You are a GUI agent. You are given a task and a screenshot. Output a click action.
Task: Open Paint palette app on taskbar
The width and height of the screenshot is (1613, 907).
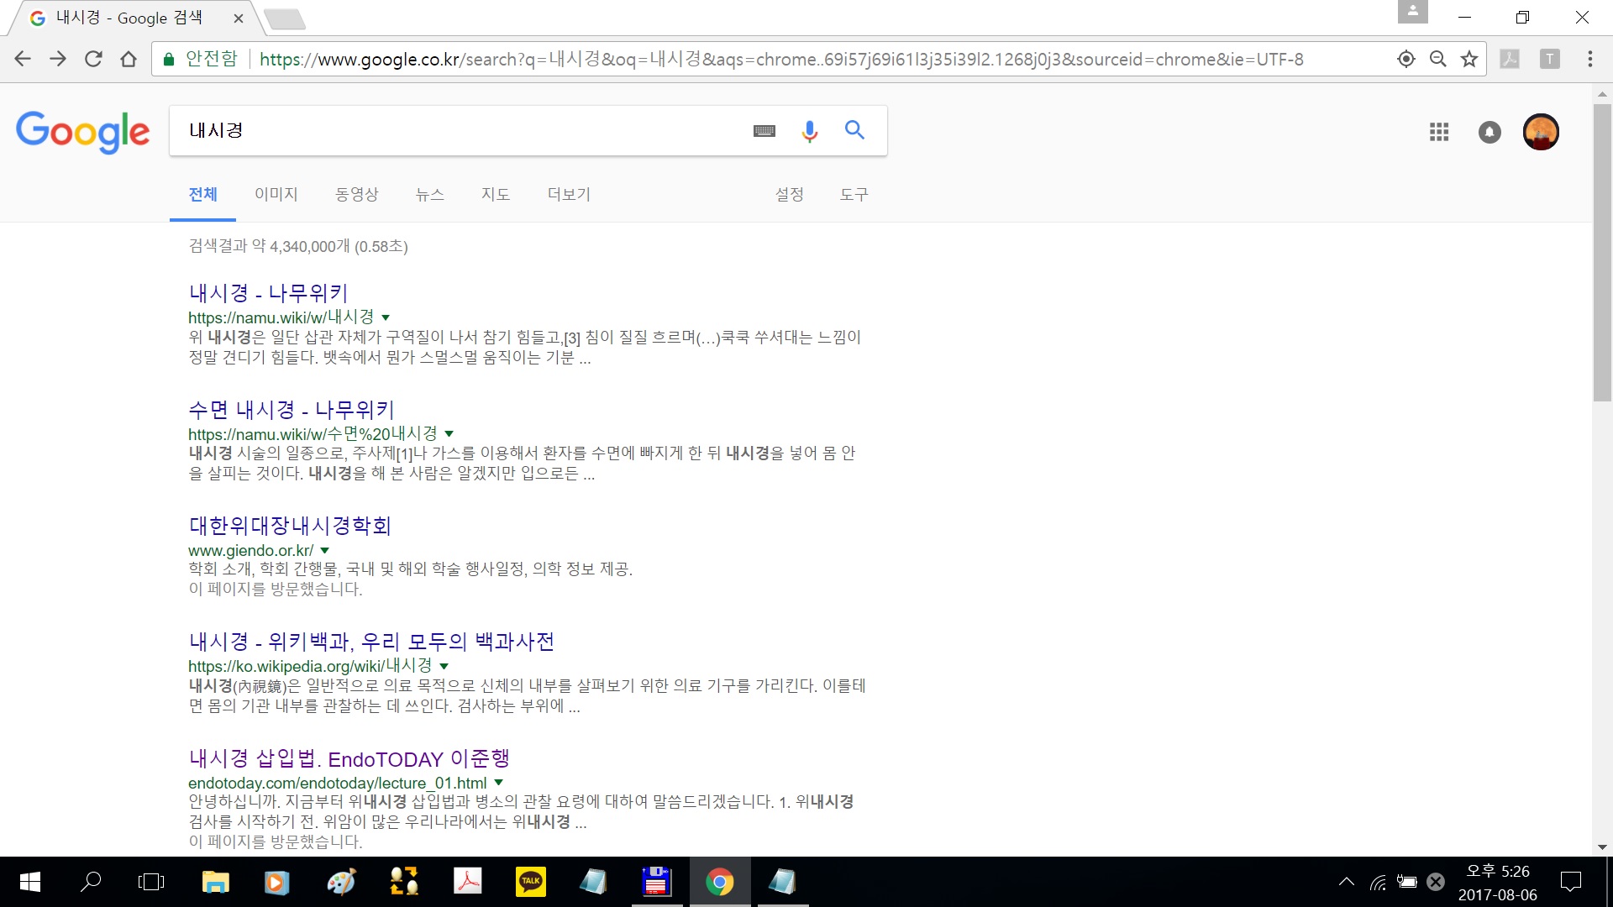(x=341, y=882)
